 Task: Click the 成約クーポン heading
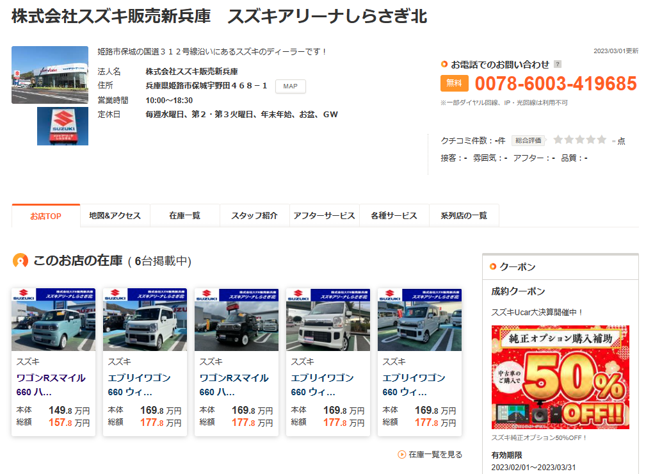point(518,291)
